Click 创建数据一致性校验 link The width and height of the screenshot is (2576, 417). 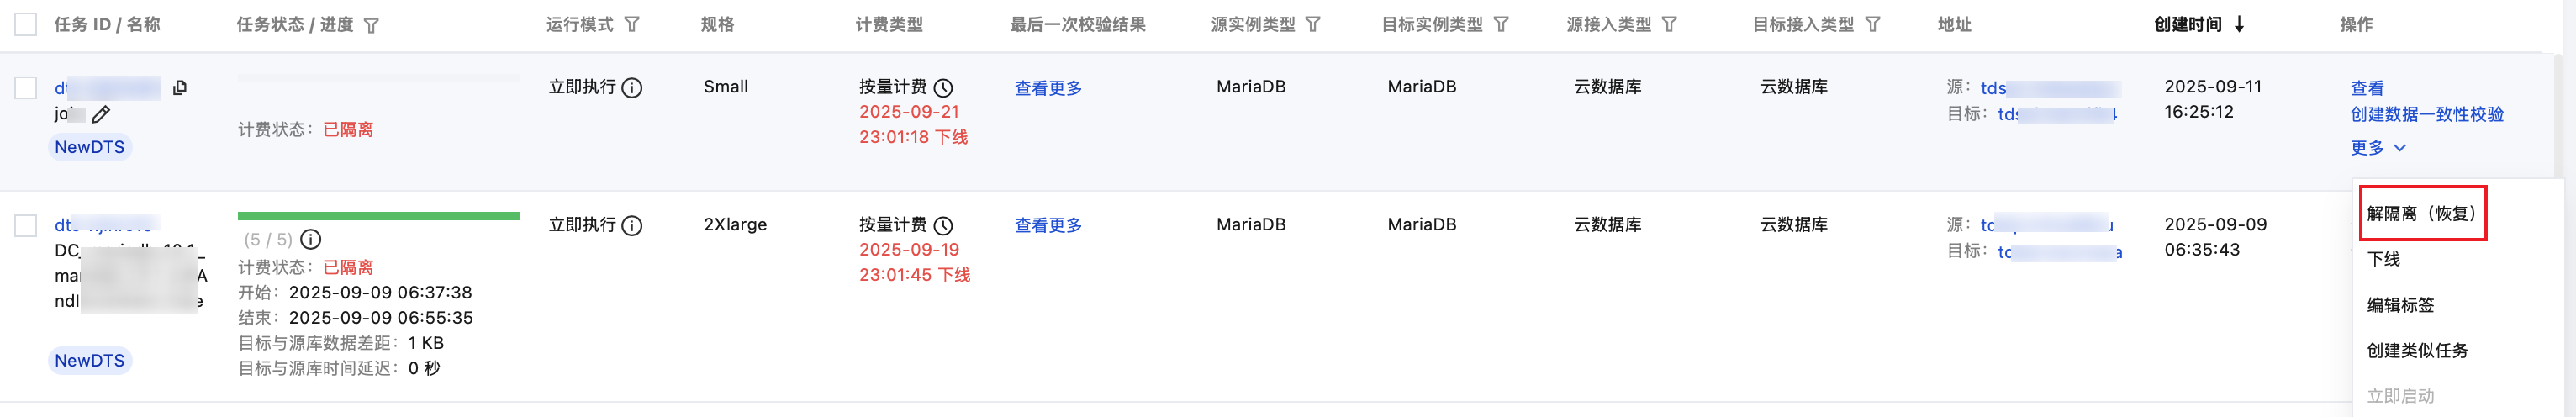pos(2426,114)
